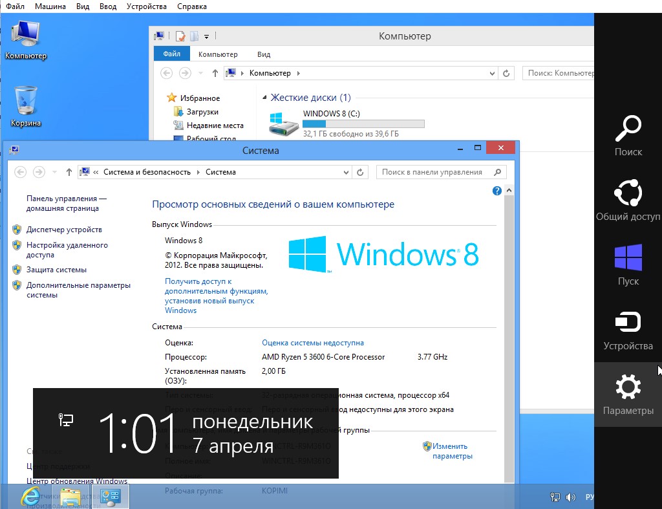Switch to Компьютер ribbon tab

coord(218,54)
